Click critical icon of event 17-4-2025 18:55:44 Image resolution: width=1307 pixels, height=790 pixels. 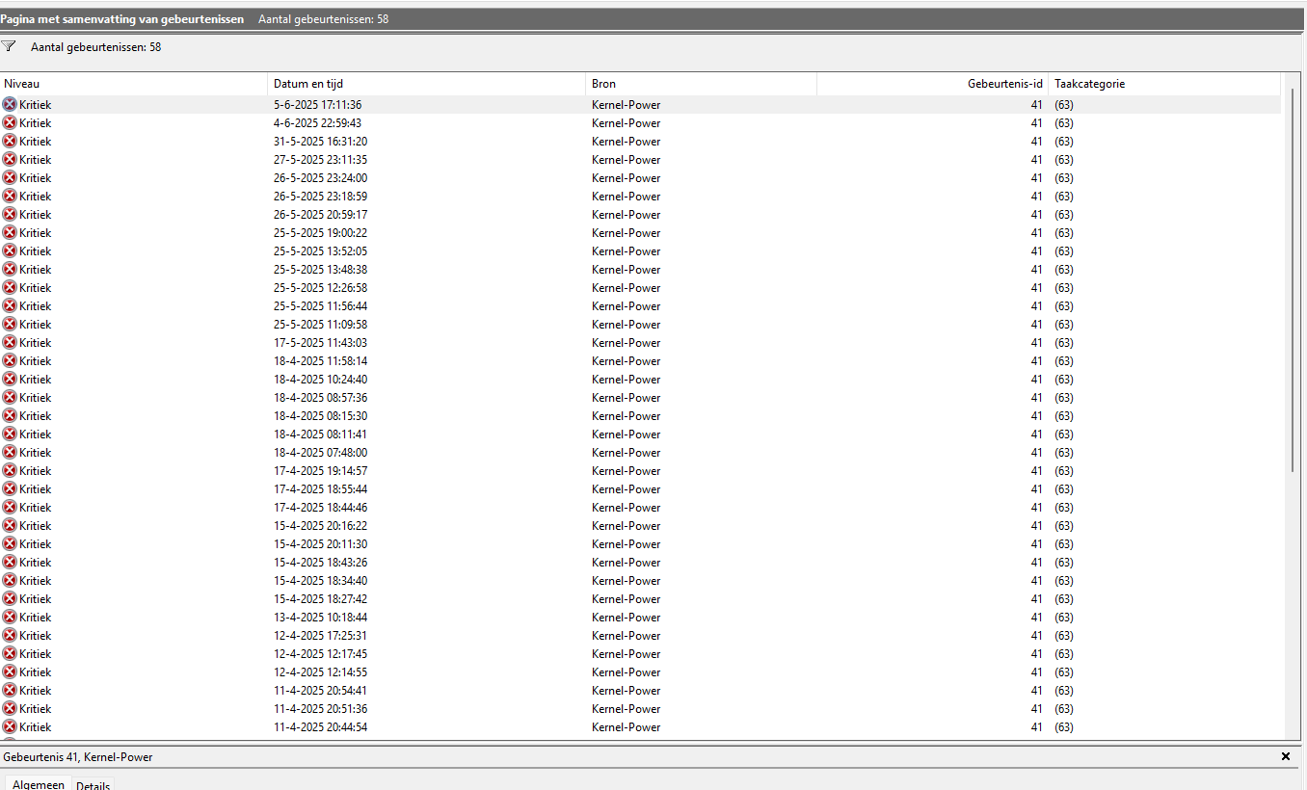coord(10,488)
